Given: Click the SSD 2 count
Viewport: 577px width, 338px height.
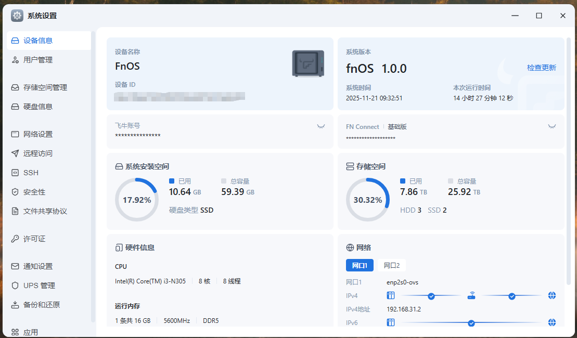Looking at the screenshot, I should 437,210.
